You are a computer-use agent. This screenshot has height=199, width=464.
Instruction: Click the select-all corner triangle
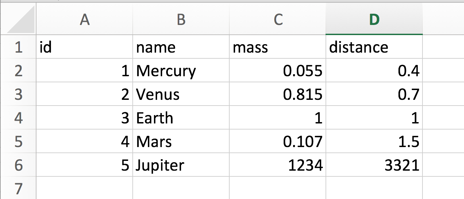21,20
